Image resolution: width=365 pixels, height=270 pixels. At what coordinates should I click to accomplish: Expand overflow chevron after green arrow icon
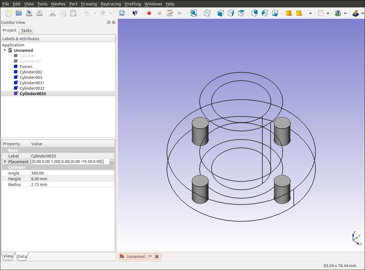345,13
